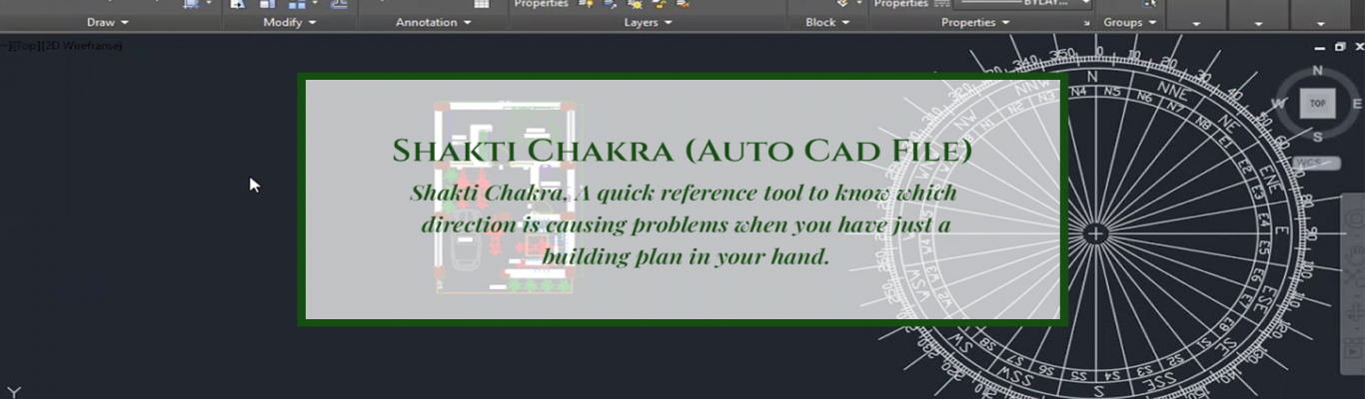Click the N compass letter on ViewCube

(1317, 70)
